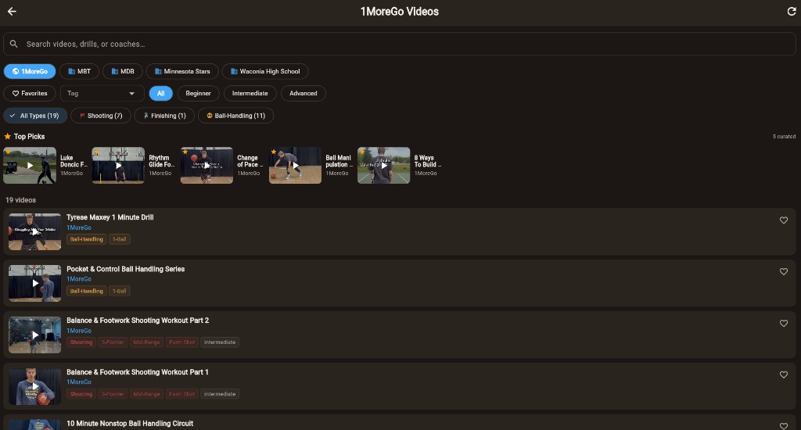Go back using the back arrow
Screen dimensions: 801x430
[x=12, y=11]
